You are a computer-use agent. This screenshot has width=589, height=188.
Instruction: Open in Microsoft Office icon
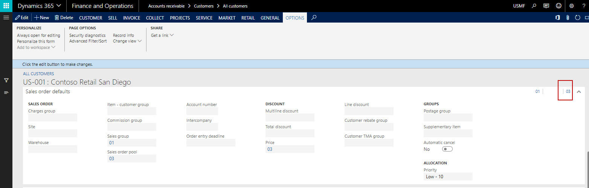coord(558,18)
